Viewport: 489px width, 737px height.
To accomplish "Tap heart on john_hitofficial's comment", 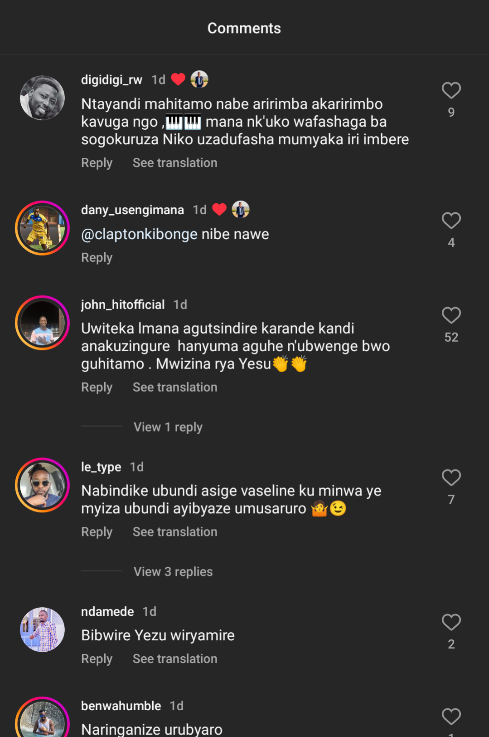I will 451,315.
